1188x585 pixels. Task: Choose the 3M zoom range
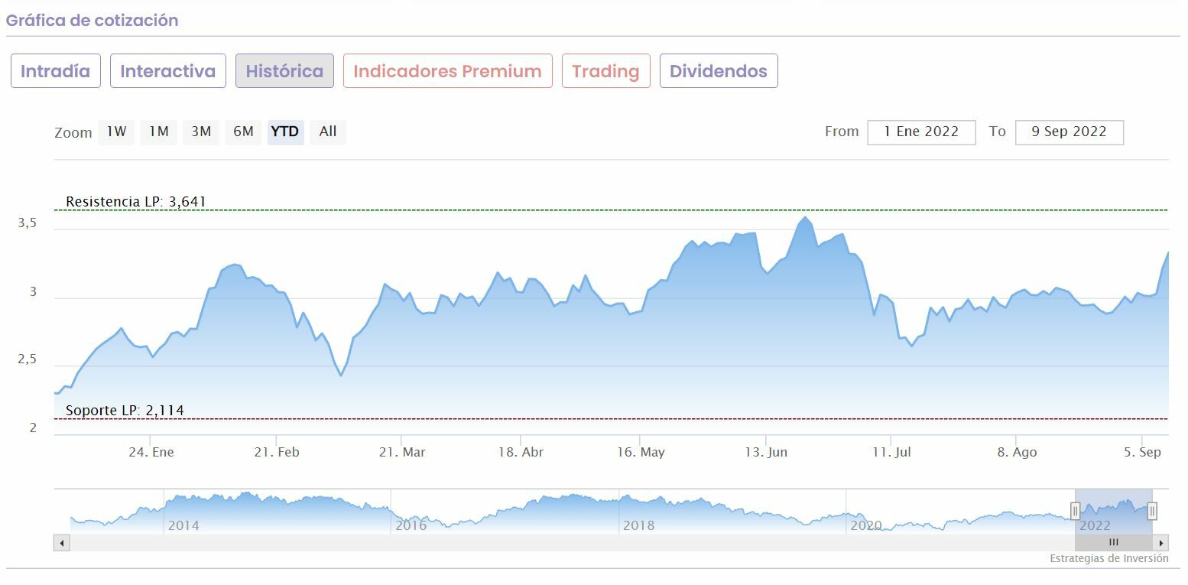201,132
